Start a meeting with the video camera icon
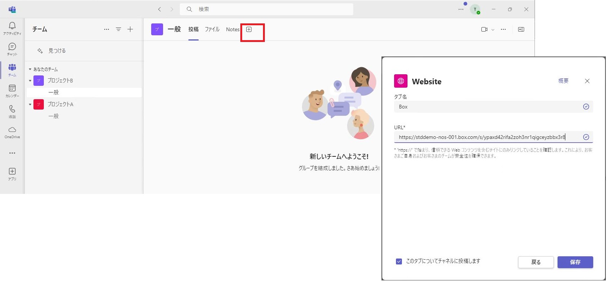This screenshot has height=286, width=614. (x=484, y=29)
